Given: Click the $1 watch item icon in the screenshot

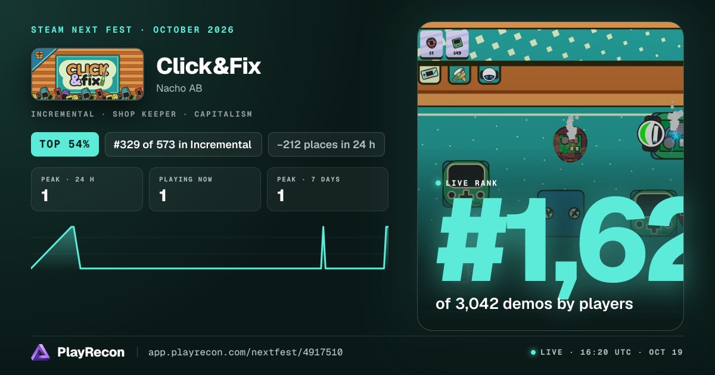Looking at the screenshot, I should click(431, 43).
